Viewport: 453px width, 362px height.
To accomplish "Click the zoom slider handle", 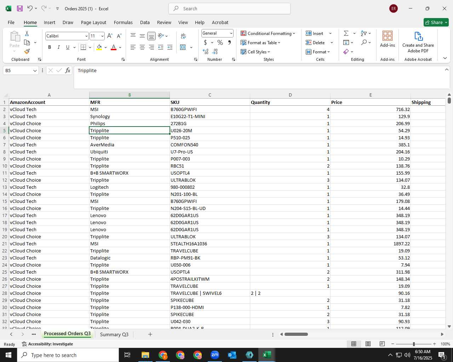I will point(414,344).
